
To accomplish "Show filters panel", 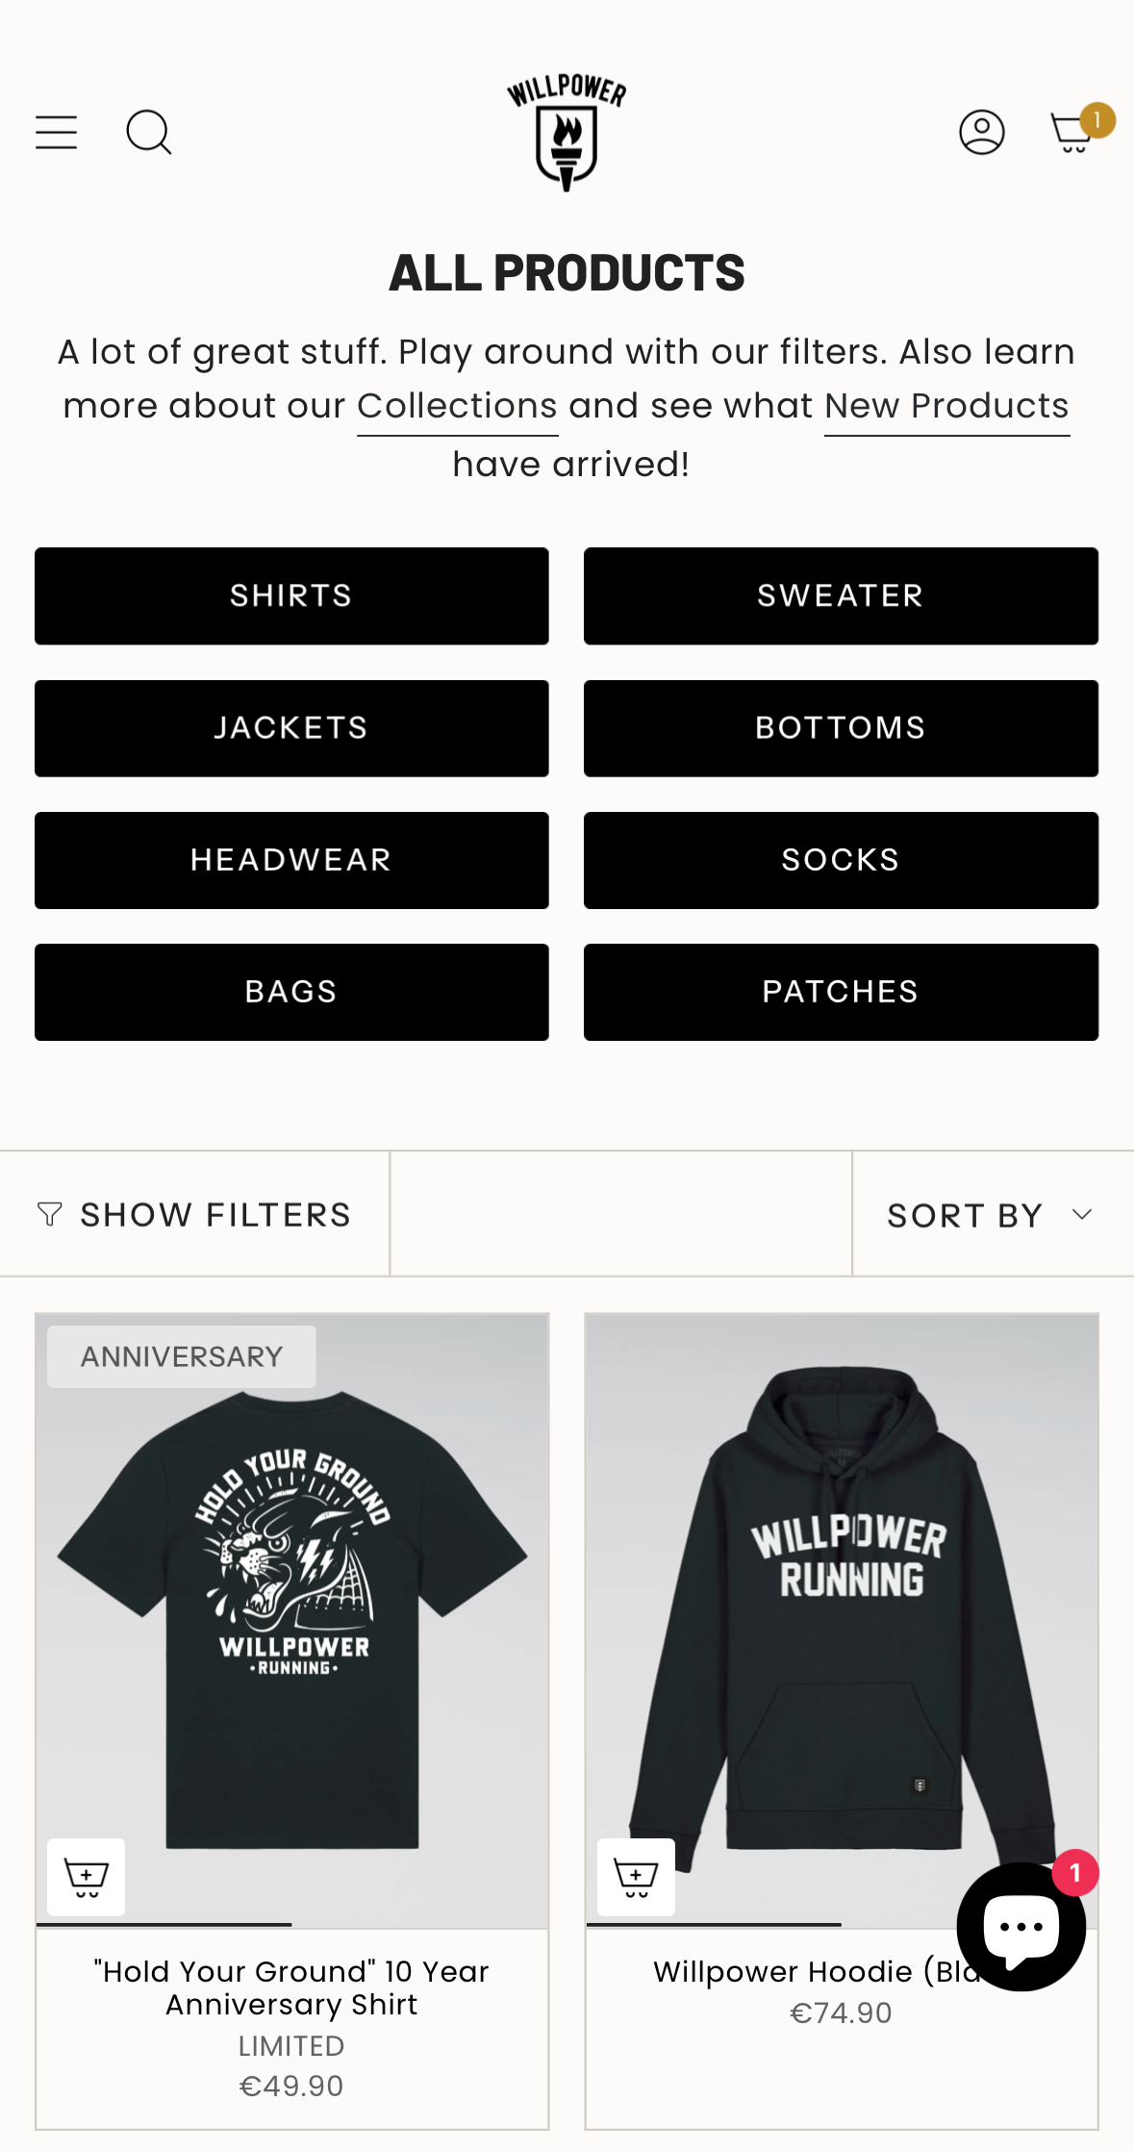I will coord(194,1215).
